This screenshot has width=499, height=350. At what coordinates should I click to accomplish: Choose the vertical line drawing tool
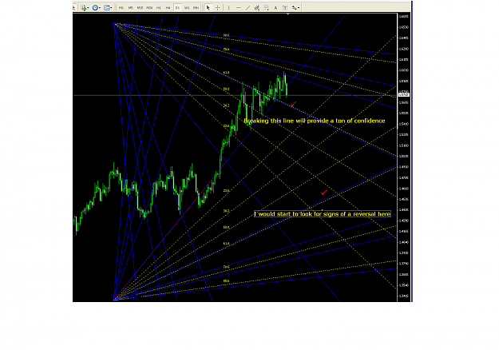228,8
